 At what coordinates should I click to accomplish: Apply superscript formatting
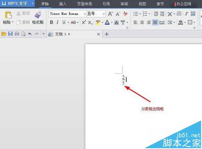click(x=84, y=22)
